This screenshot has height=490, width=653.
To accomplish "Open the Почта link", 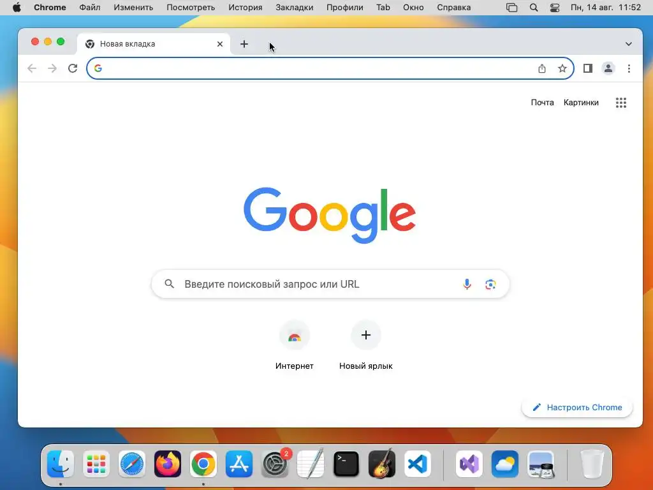I will [x=542, y=103].
